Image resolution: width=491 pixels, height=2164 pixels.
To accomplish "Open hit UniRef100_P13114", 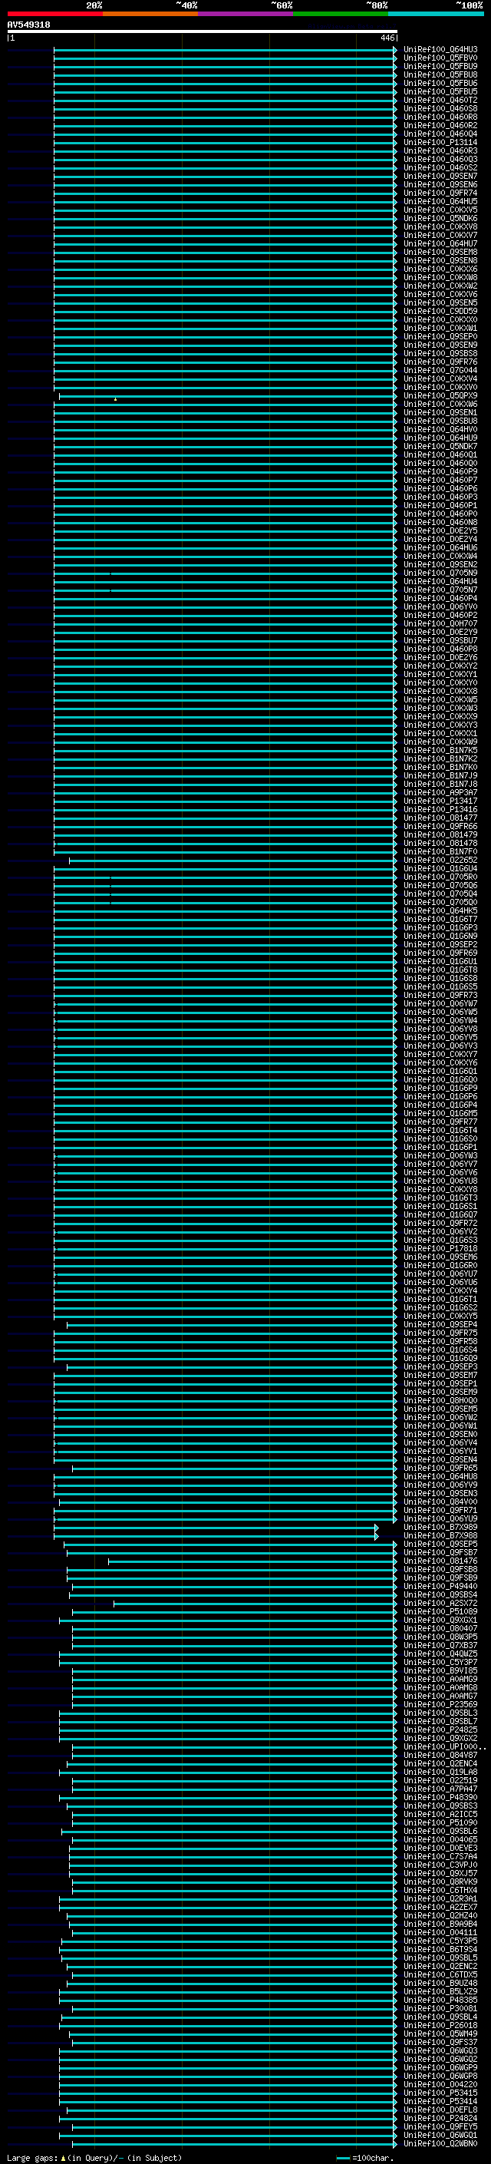I will pyautogui.click(x=440, y=143).
